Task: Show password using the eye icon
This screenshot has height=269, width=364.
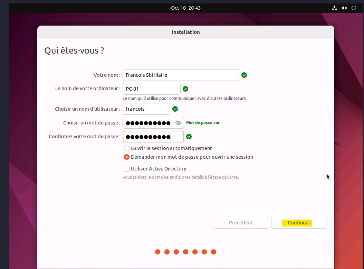Action: click(178, 123)
